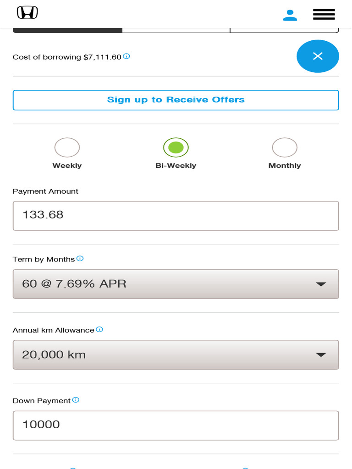The image size is (352, 469).
Task: Switch to the middle tab segment
Action: (x=176, y=30)
